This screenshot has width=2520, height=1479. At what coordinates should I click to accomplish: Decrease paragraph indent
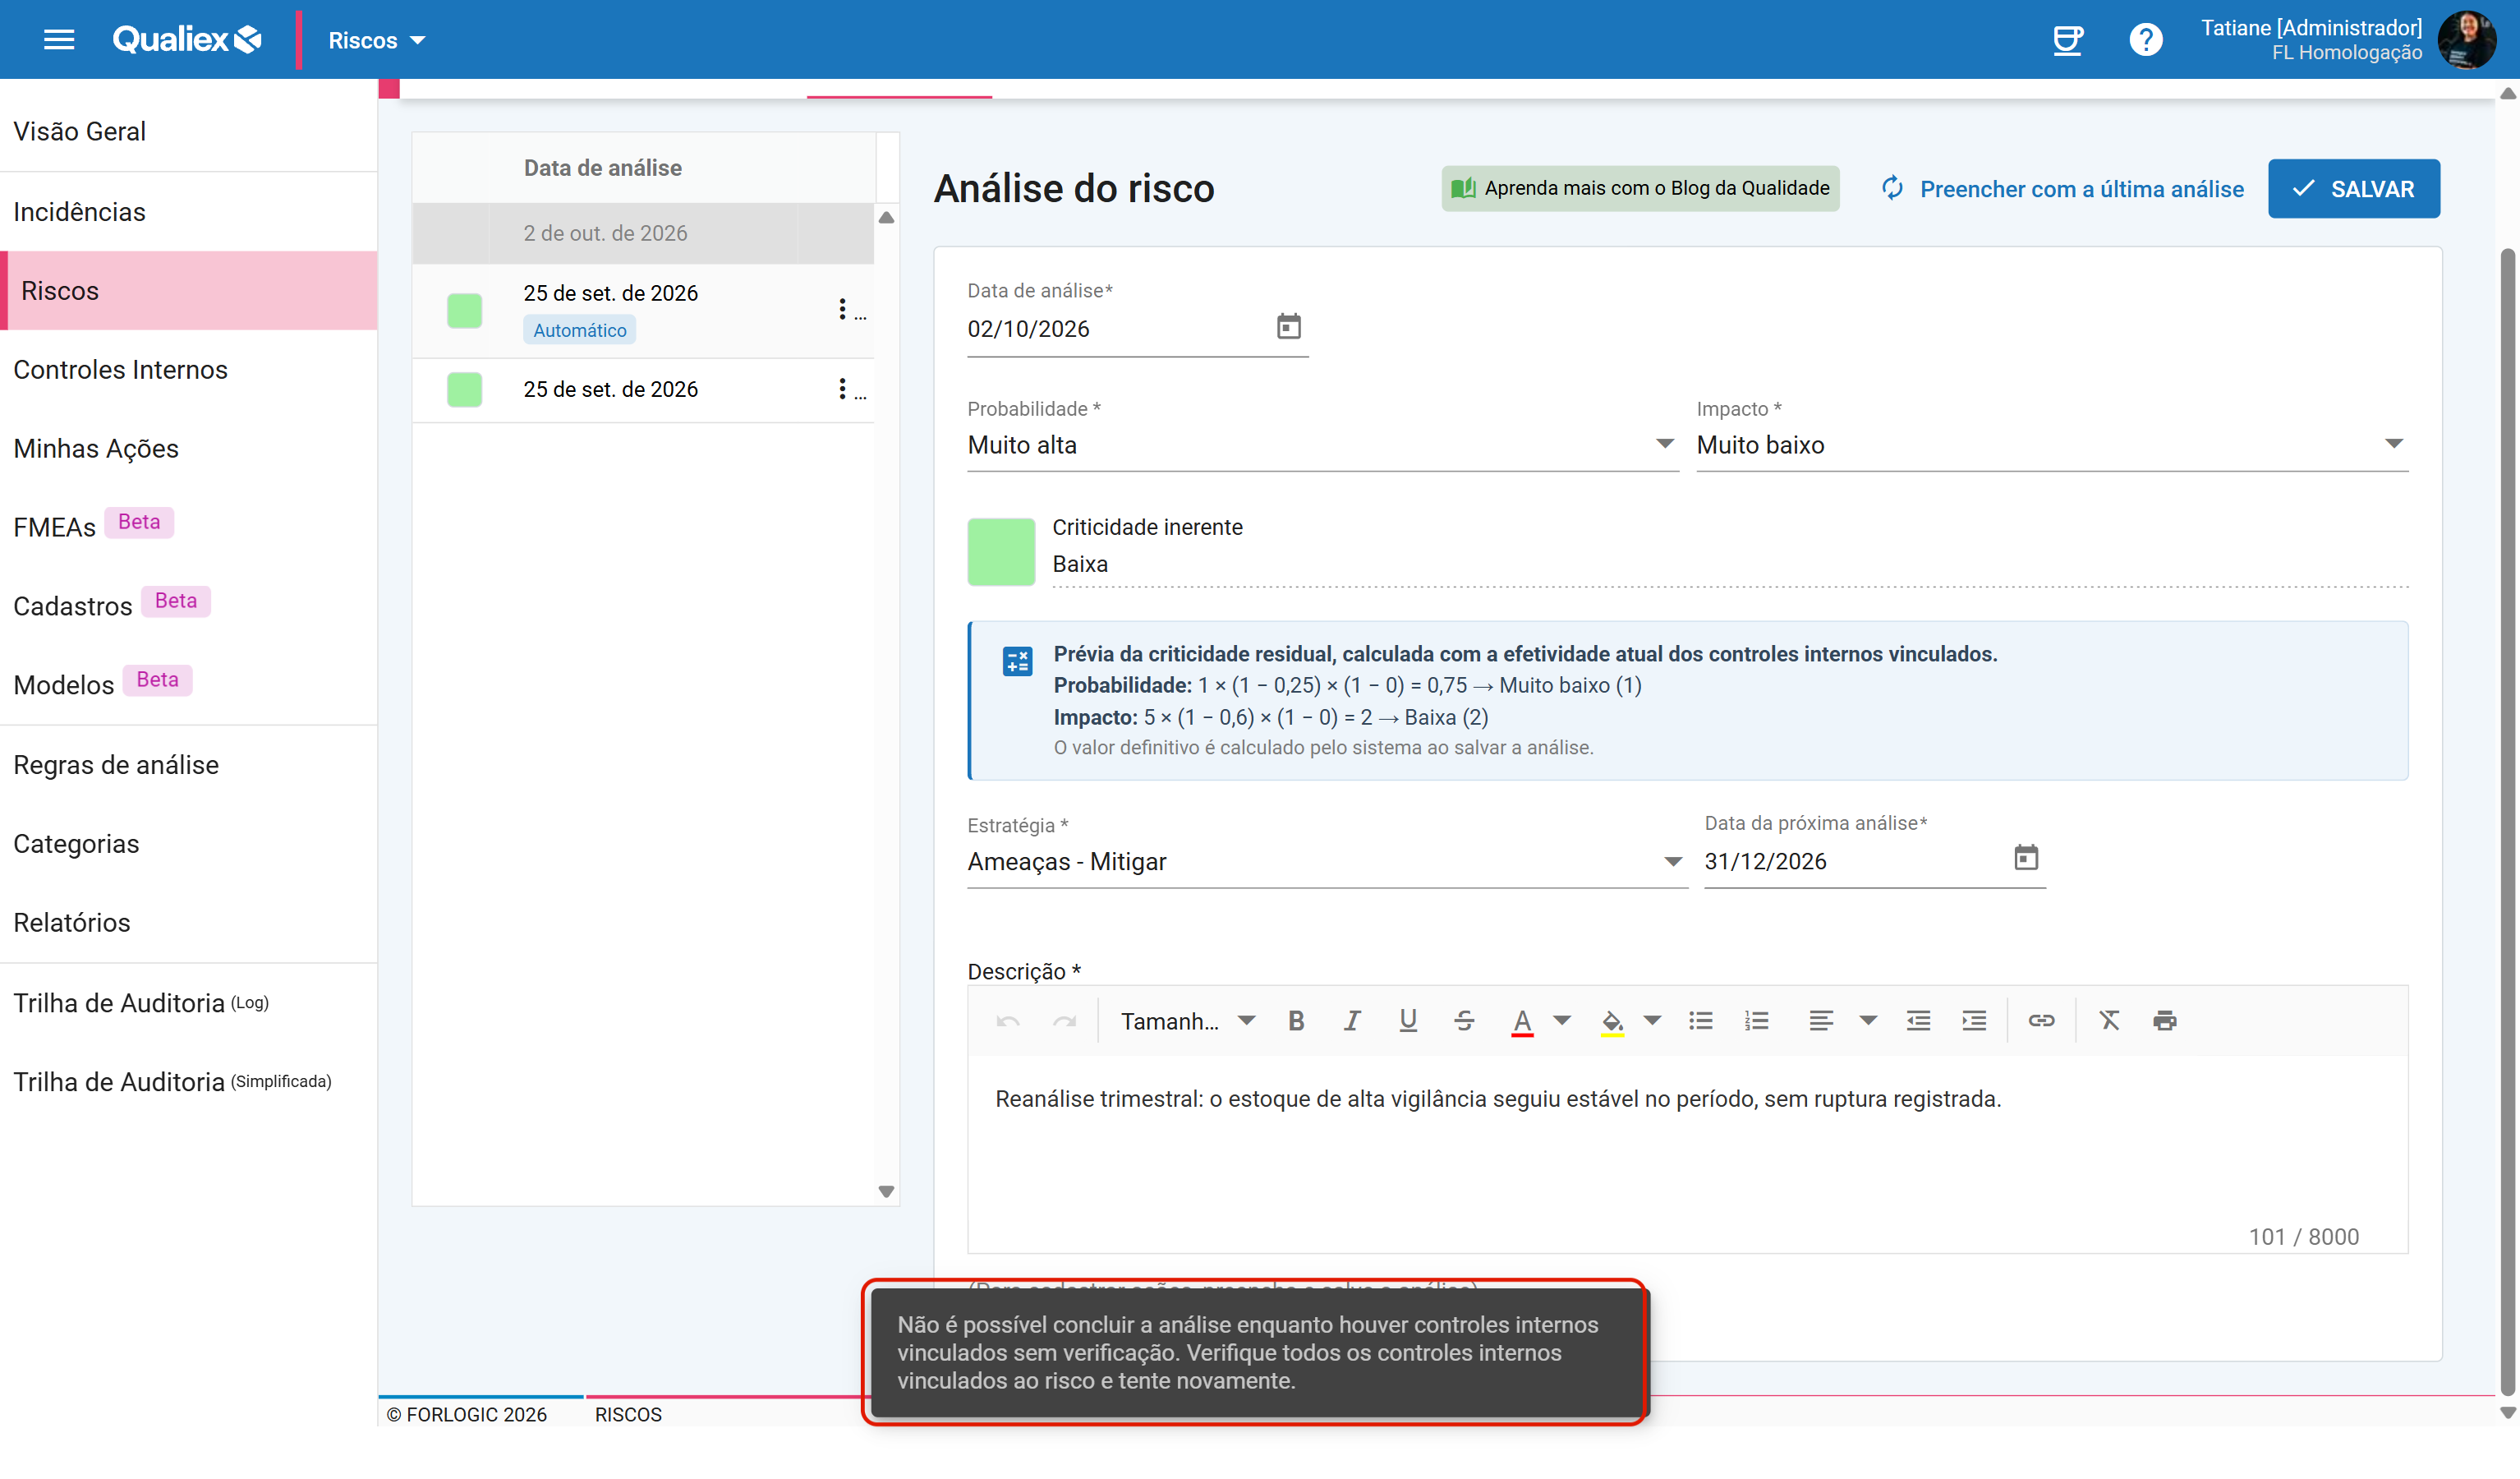click(1918, 1021)
